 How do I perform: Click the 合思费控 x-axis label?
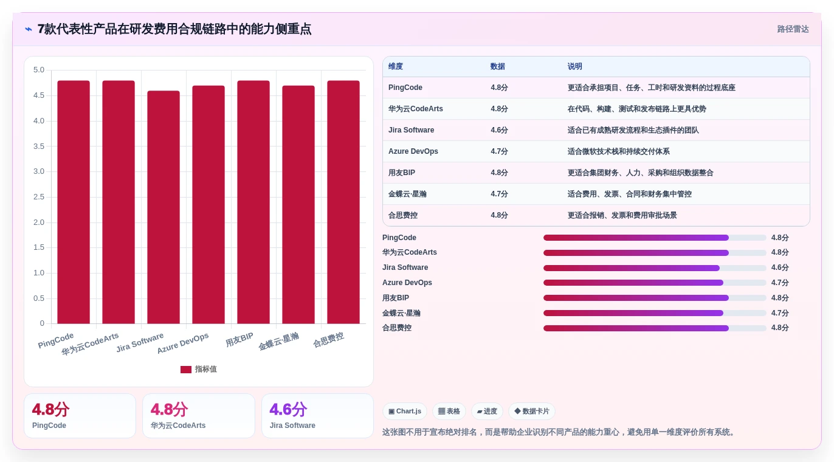[x=328, y=340]
